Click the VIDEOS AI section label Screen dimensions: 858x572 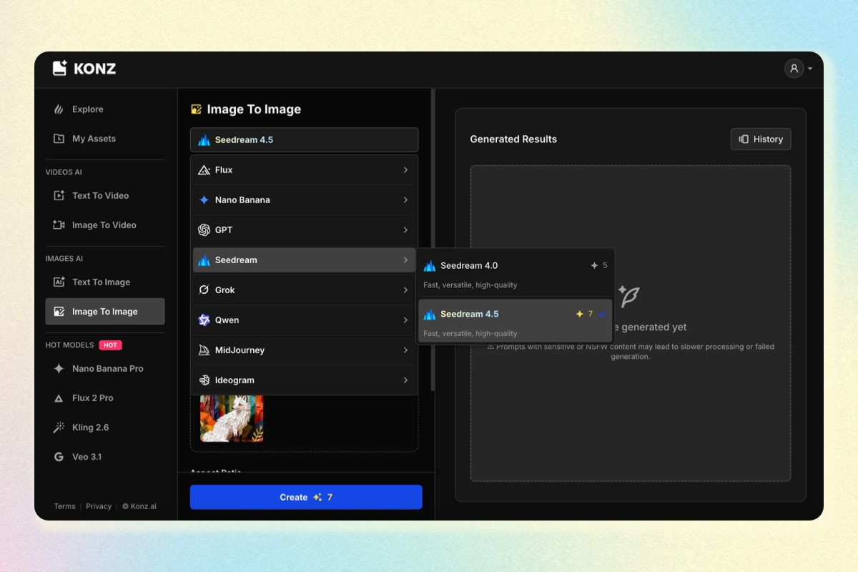pos(64,172)
